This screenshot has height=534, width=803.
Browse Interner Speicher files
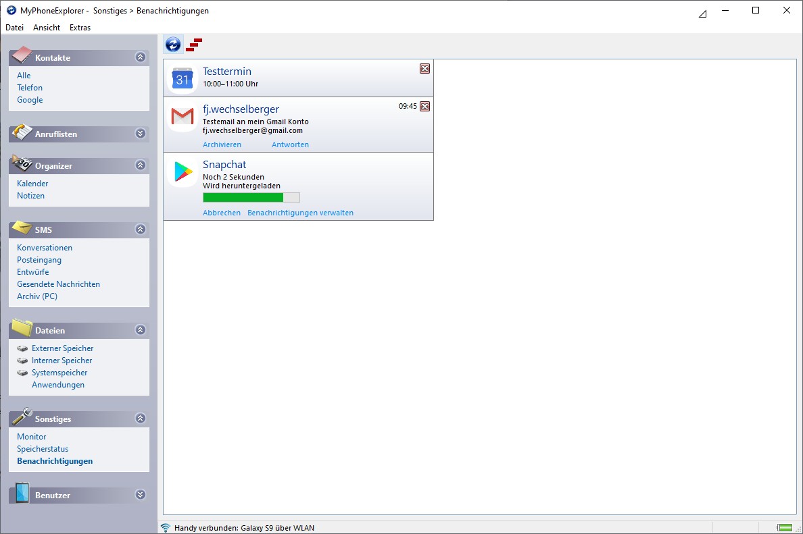62,361
